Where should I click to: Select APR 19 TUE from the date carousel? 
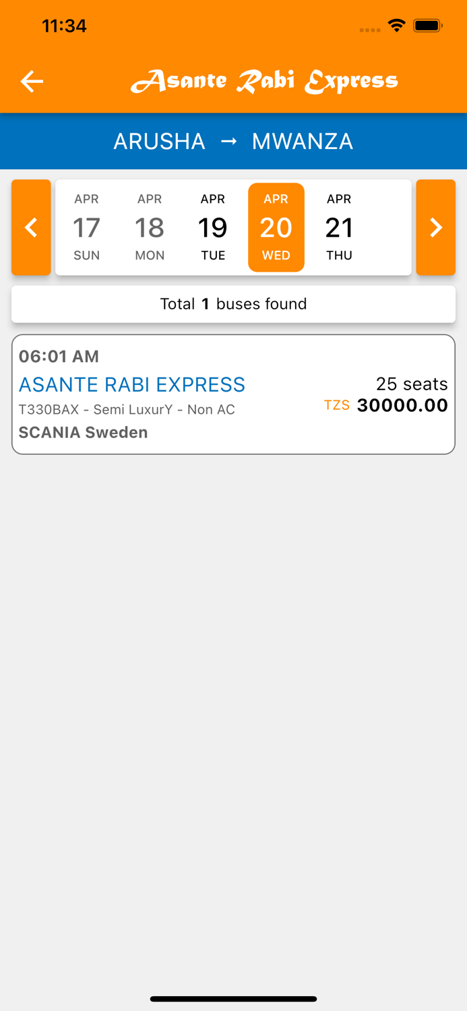pyautogui.click(x=213, y=227)
